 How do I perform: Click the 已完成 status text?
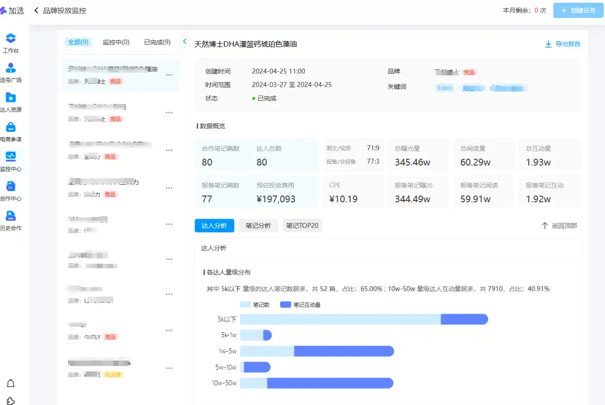[267, 99]
